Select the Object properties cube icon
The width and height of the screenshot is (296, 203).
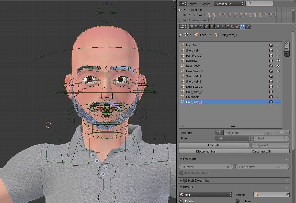[x=211, y=27]
